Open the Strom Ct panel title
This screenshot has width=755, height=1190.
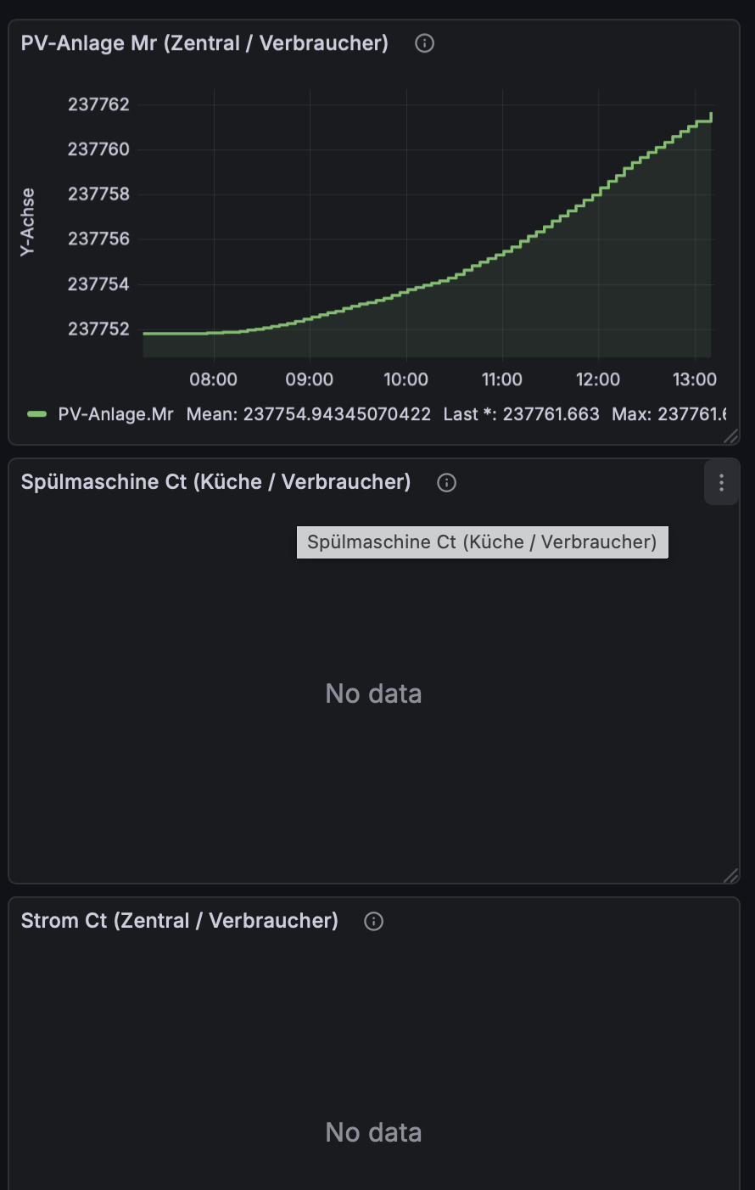pos(179,921)
